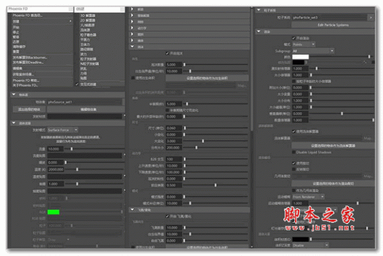
Task: Tear off the 创建 submenu panel
Action: [x=122, y=9]
